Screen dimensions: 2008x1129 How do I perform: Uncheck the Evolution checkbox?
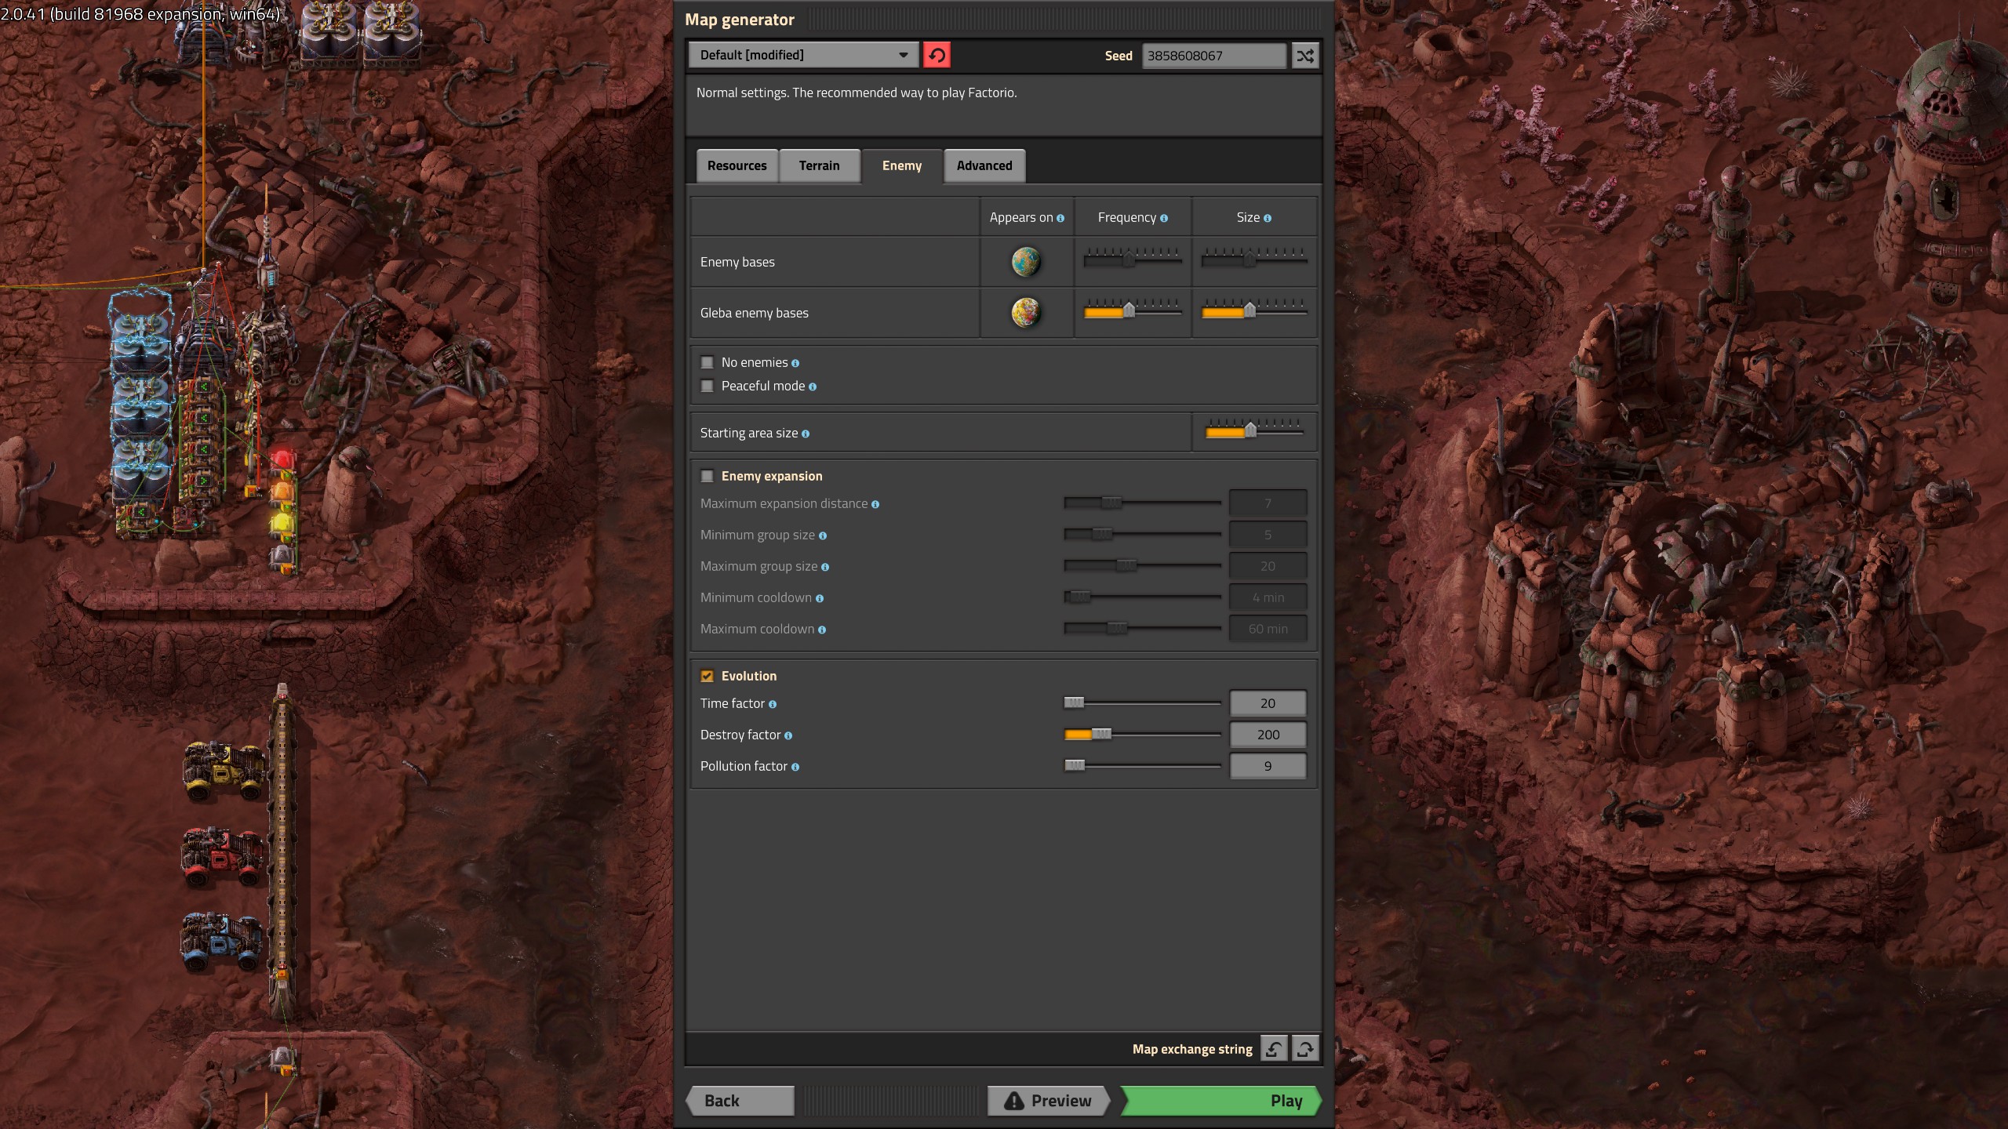[x=707, y=676]
